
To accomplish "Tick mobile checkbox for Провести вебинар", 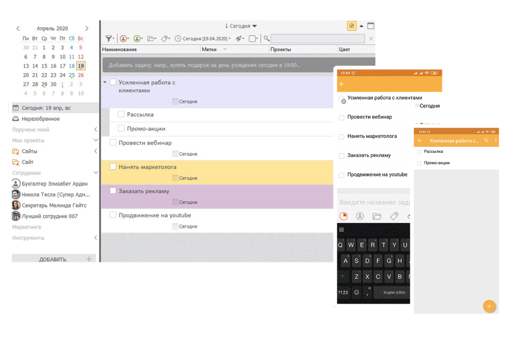I will coord(342,117).
